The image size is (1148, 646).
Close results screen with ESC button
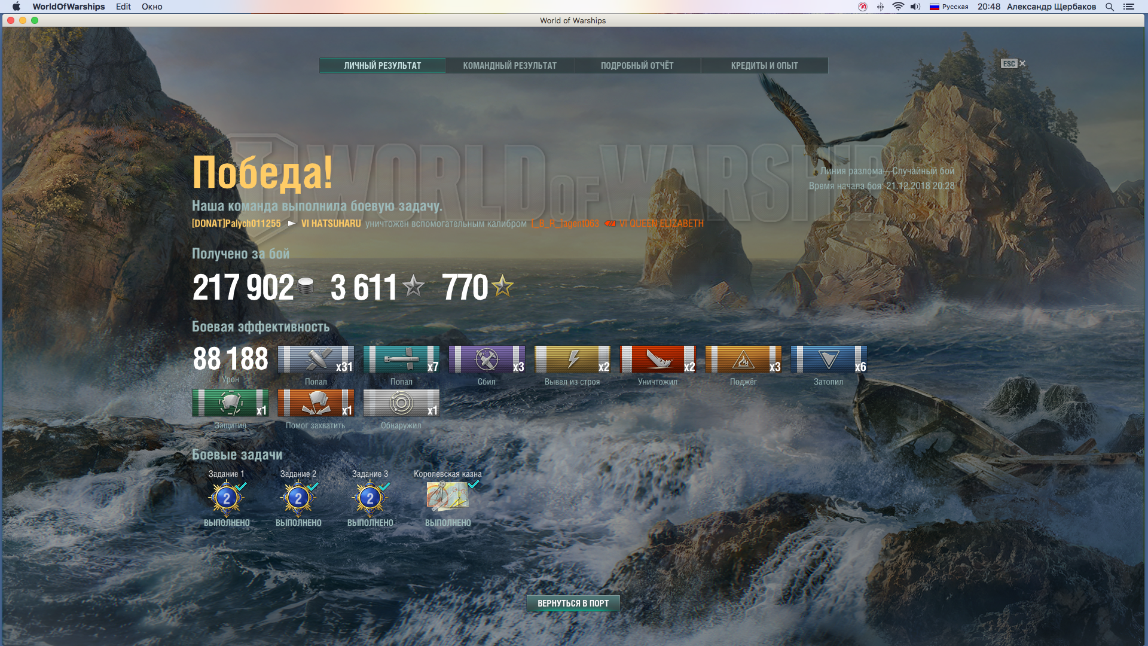(x=1013, y=63)
